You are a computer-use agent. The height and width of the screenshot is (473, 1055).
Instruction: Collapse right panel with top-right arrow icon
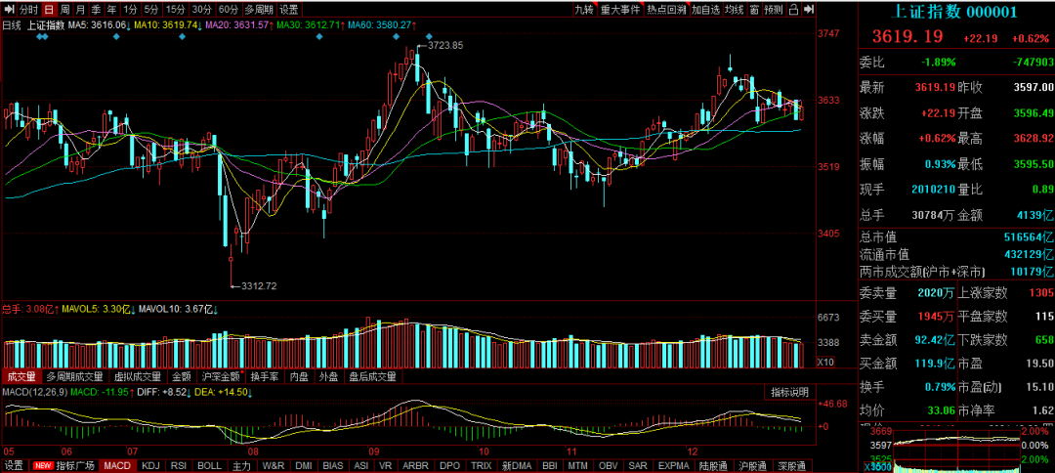[808, 10]
